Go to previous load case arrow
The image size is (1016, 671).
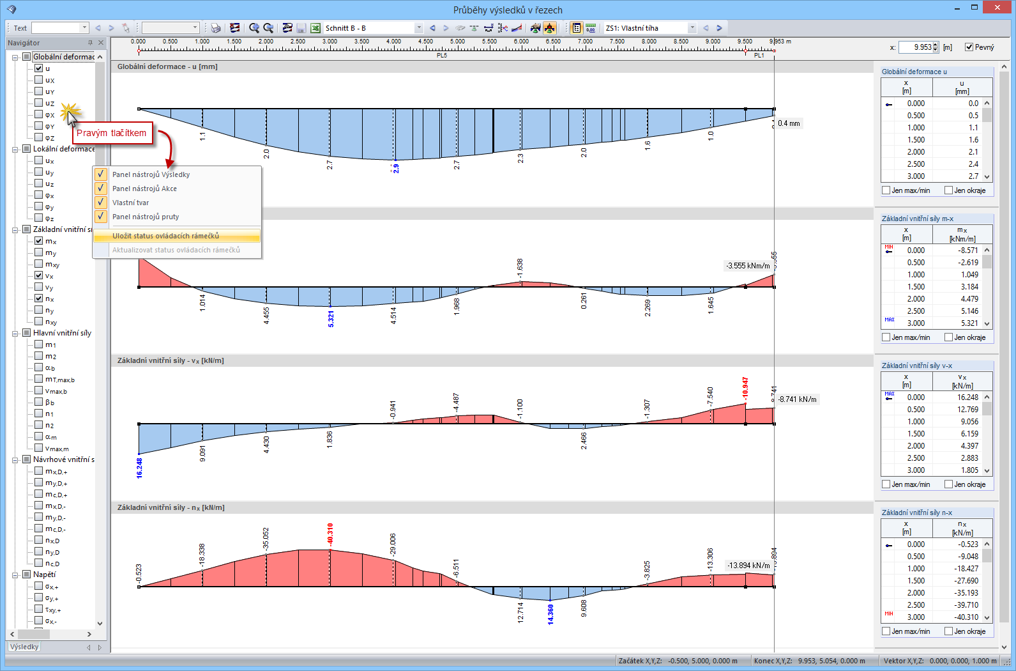click(x=706, y=28)
